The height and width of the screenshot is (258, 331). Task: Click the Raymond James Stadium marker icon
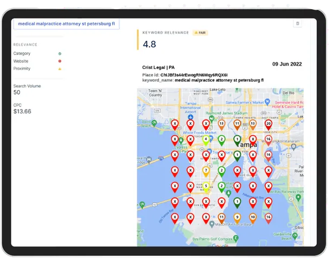(211, 118)
